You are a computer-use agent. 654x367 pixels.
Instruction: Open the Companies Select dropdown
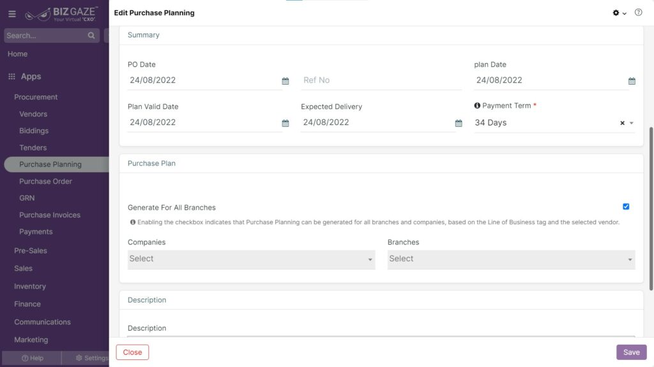[x=251, y=259]
